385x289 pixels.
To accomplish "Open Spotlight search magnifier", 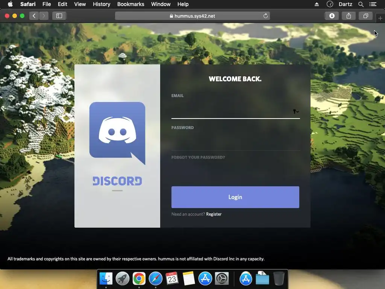I will tap(361, 4).
